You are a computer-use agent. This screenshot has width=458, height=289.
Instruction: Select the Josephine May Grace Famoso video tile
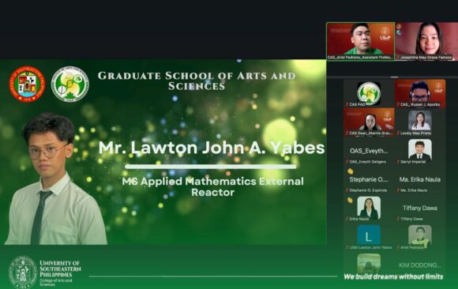tap(426, 42)
